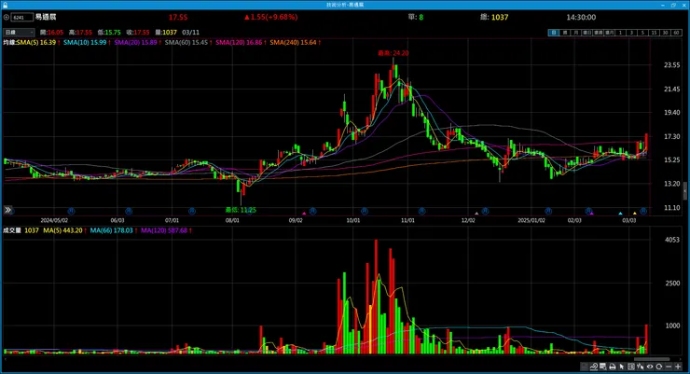Click the SMA(5) 16.39 indicator label
The image size is (690, 374).
coord(36,43)
